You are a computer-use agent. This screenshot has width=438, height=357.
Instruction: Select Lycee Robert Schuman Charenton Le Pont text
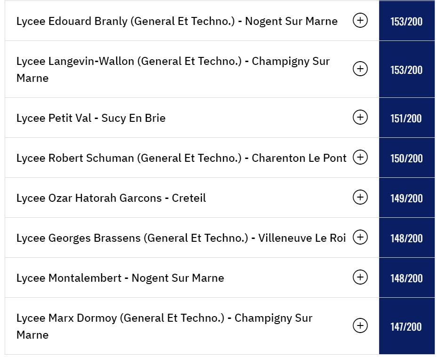[x=181, y=158]
